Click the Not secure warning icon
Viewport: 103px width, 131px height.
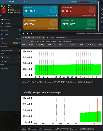(36, 41)
